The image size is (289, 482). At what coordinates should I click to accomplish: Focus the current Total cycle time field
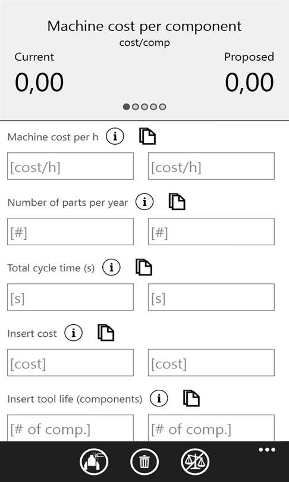coord(70,297)
